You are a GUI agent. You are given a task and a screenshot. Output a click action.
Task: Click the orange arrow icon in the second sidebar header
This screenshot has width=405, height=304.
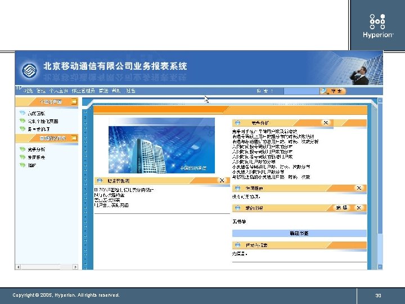74,138
